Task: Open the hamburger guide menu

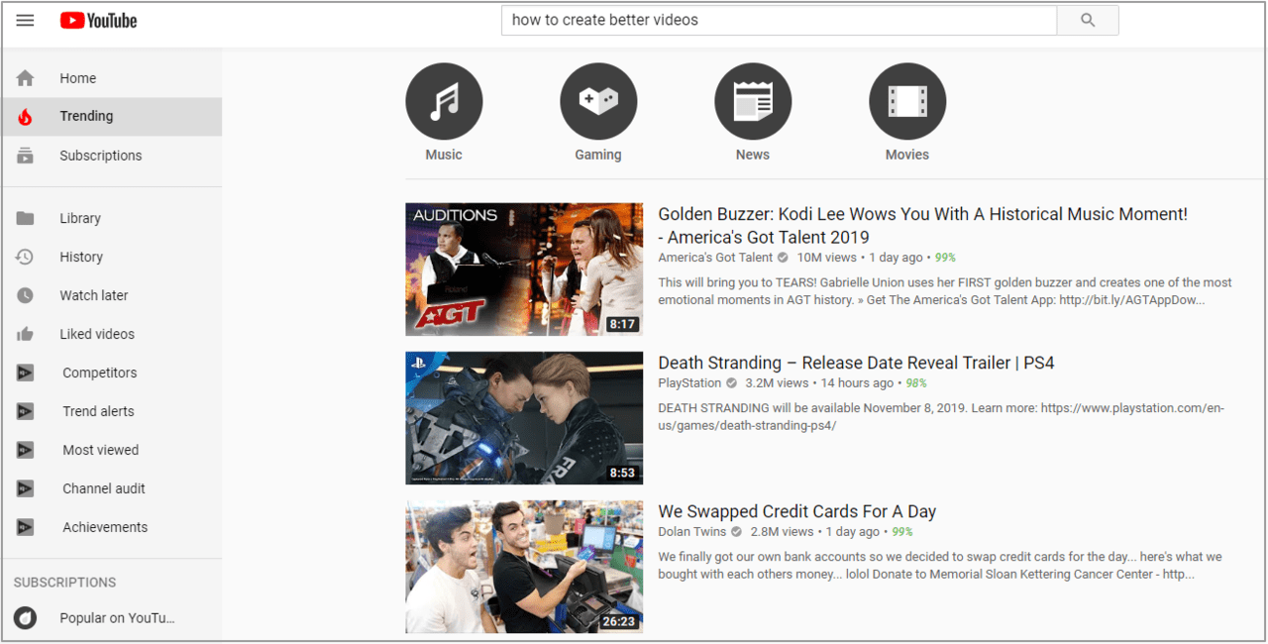Action: tap(25, 21)
